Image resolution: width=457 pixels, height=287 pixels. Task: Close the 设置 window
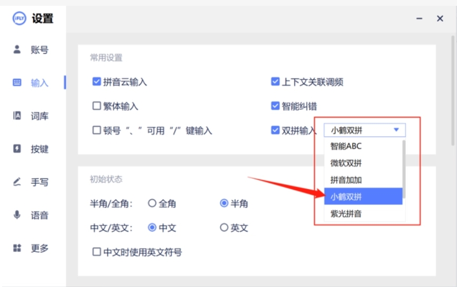tap(440, 18)
